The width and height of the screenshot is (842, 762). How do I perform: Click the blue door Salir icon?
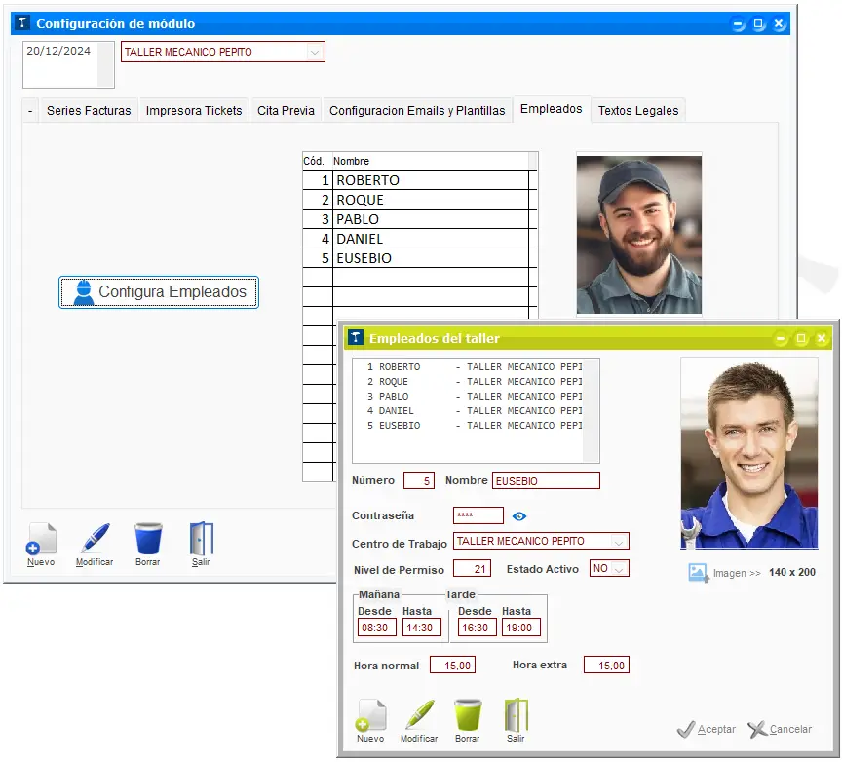click(201, 540)
